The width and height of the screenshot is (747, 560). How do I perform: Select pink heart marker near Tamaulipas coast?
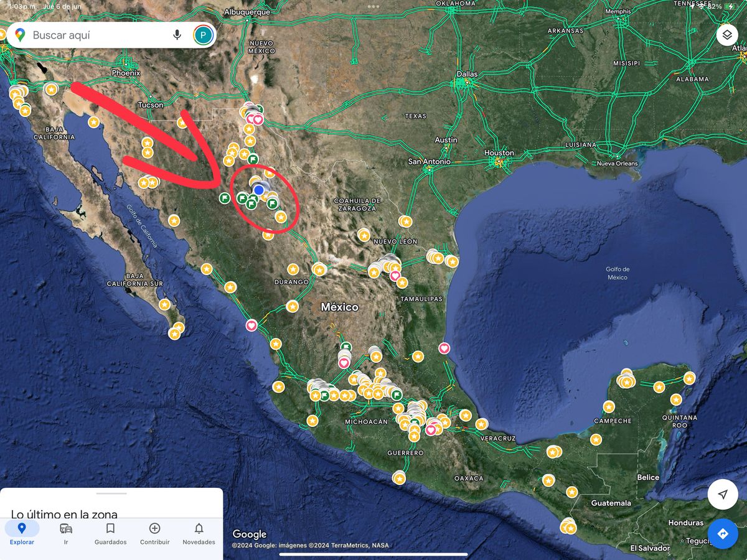coord(444,348)
